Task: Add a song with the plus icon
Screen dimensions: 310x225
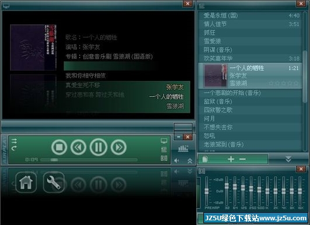Action: pyautogui.click(x=231, y=159)
